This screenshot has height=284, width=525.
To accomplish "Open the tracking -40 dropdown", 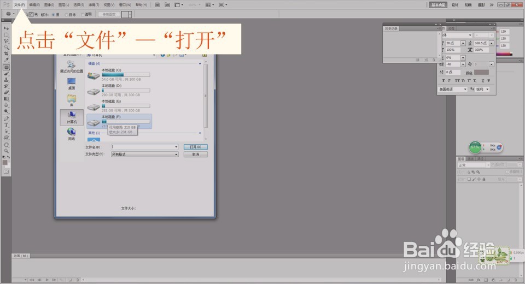I will click(x=463, y=64).
